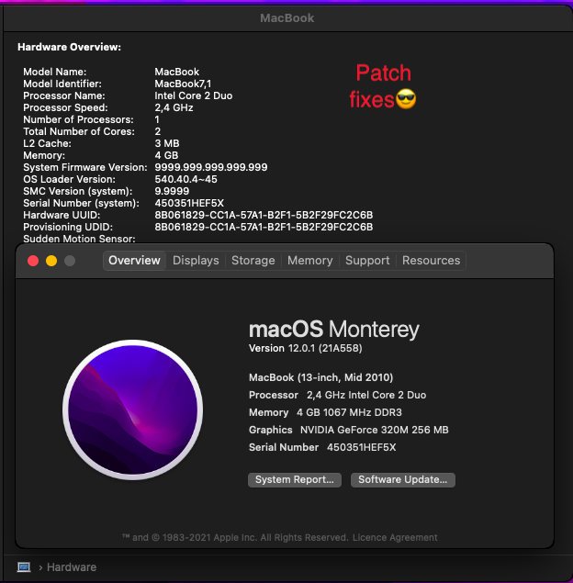
Task: Click the Number of Processors value 1
Action: click(157, 119)
